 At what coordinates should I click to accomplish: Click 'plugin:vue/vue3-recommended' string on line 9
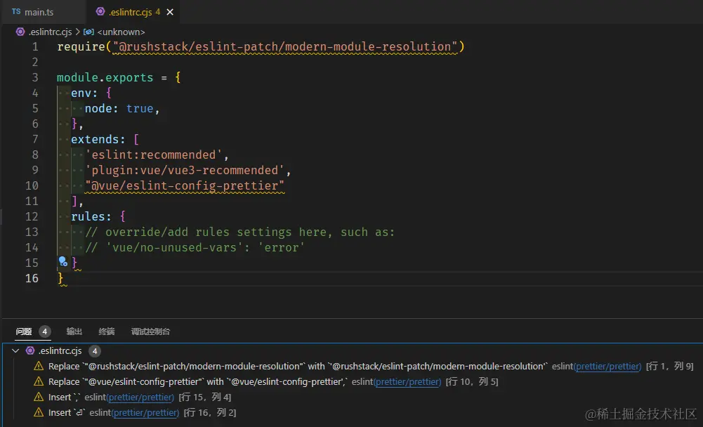pyautogui.click(x=185, y=170)
